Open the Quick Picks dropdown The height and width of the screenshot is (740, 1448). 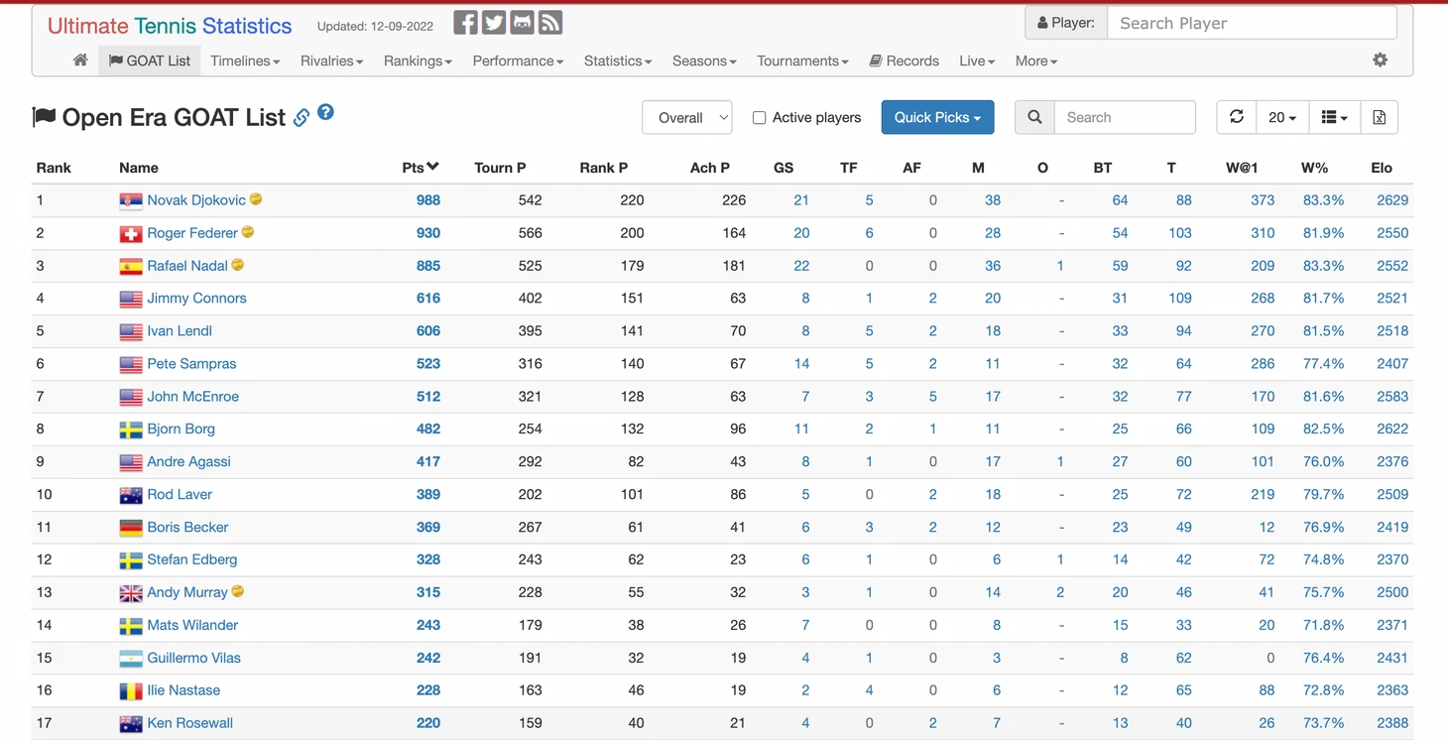tap(937, 117)
